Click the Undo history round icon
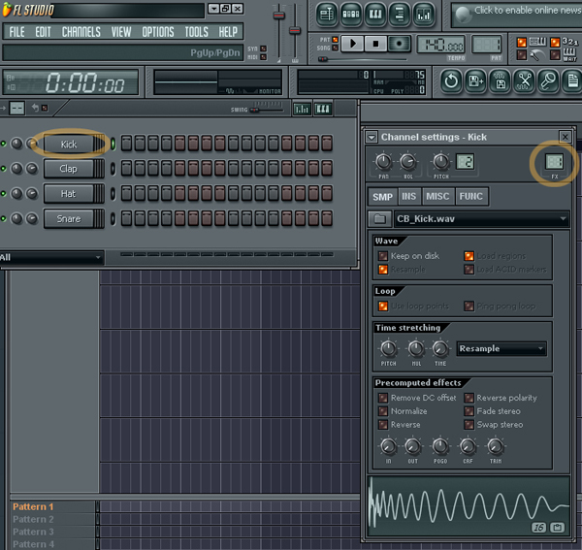582x550 pixels. point(451,81)
